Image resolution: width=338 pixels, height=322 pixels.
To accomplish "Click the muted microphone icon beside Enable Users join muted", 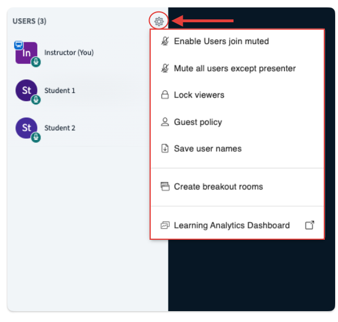I will pyautogui.click(x=165, y=41).
